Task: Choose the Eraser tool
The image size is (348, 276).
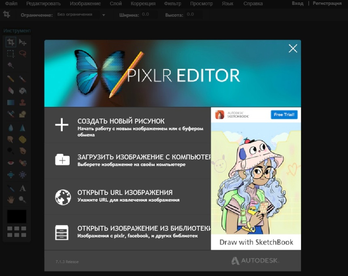Action: 11,91
